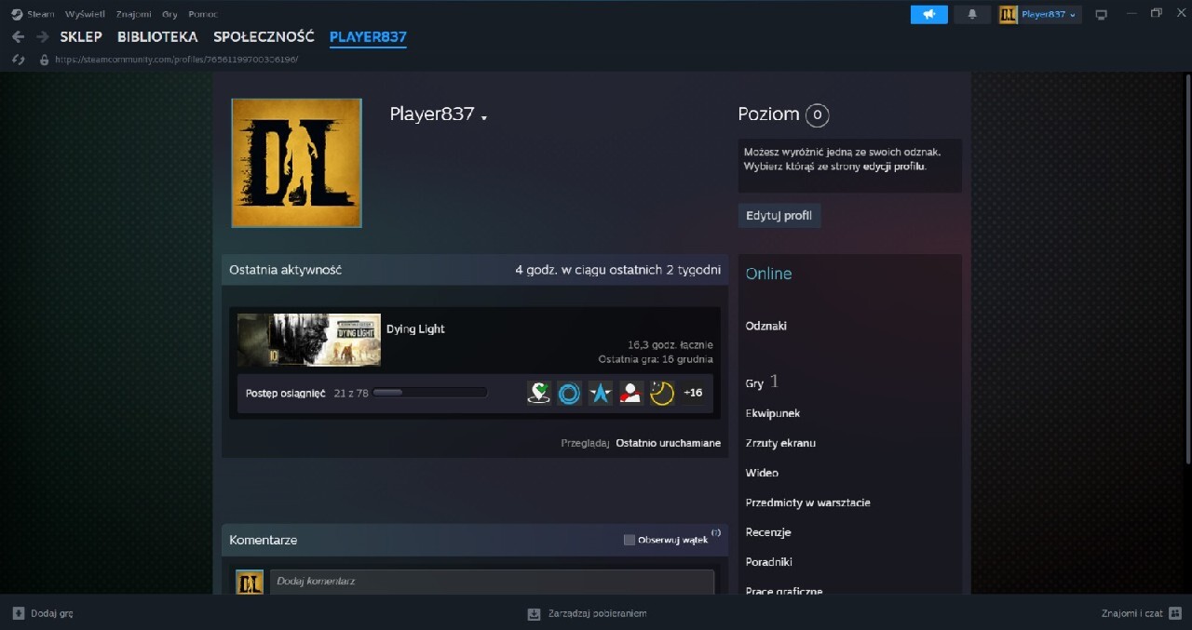Show the +16 more achievements

693,393
